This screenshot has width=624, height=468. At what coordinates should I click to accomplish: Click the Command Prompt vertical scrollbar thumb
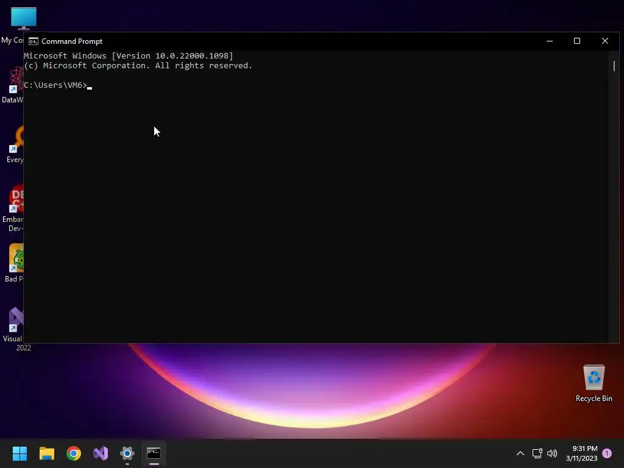[x=614, y=66]
